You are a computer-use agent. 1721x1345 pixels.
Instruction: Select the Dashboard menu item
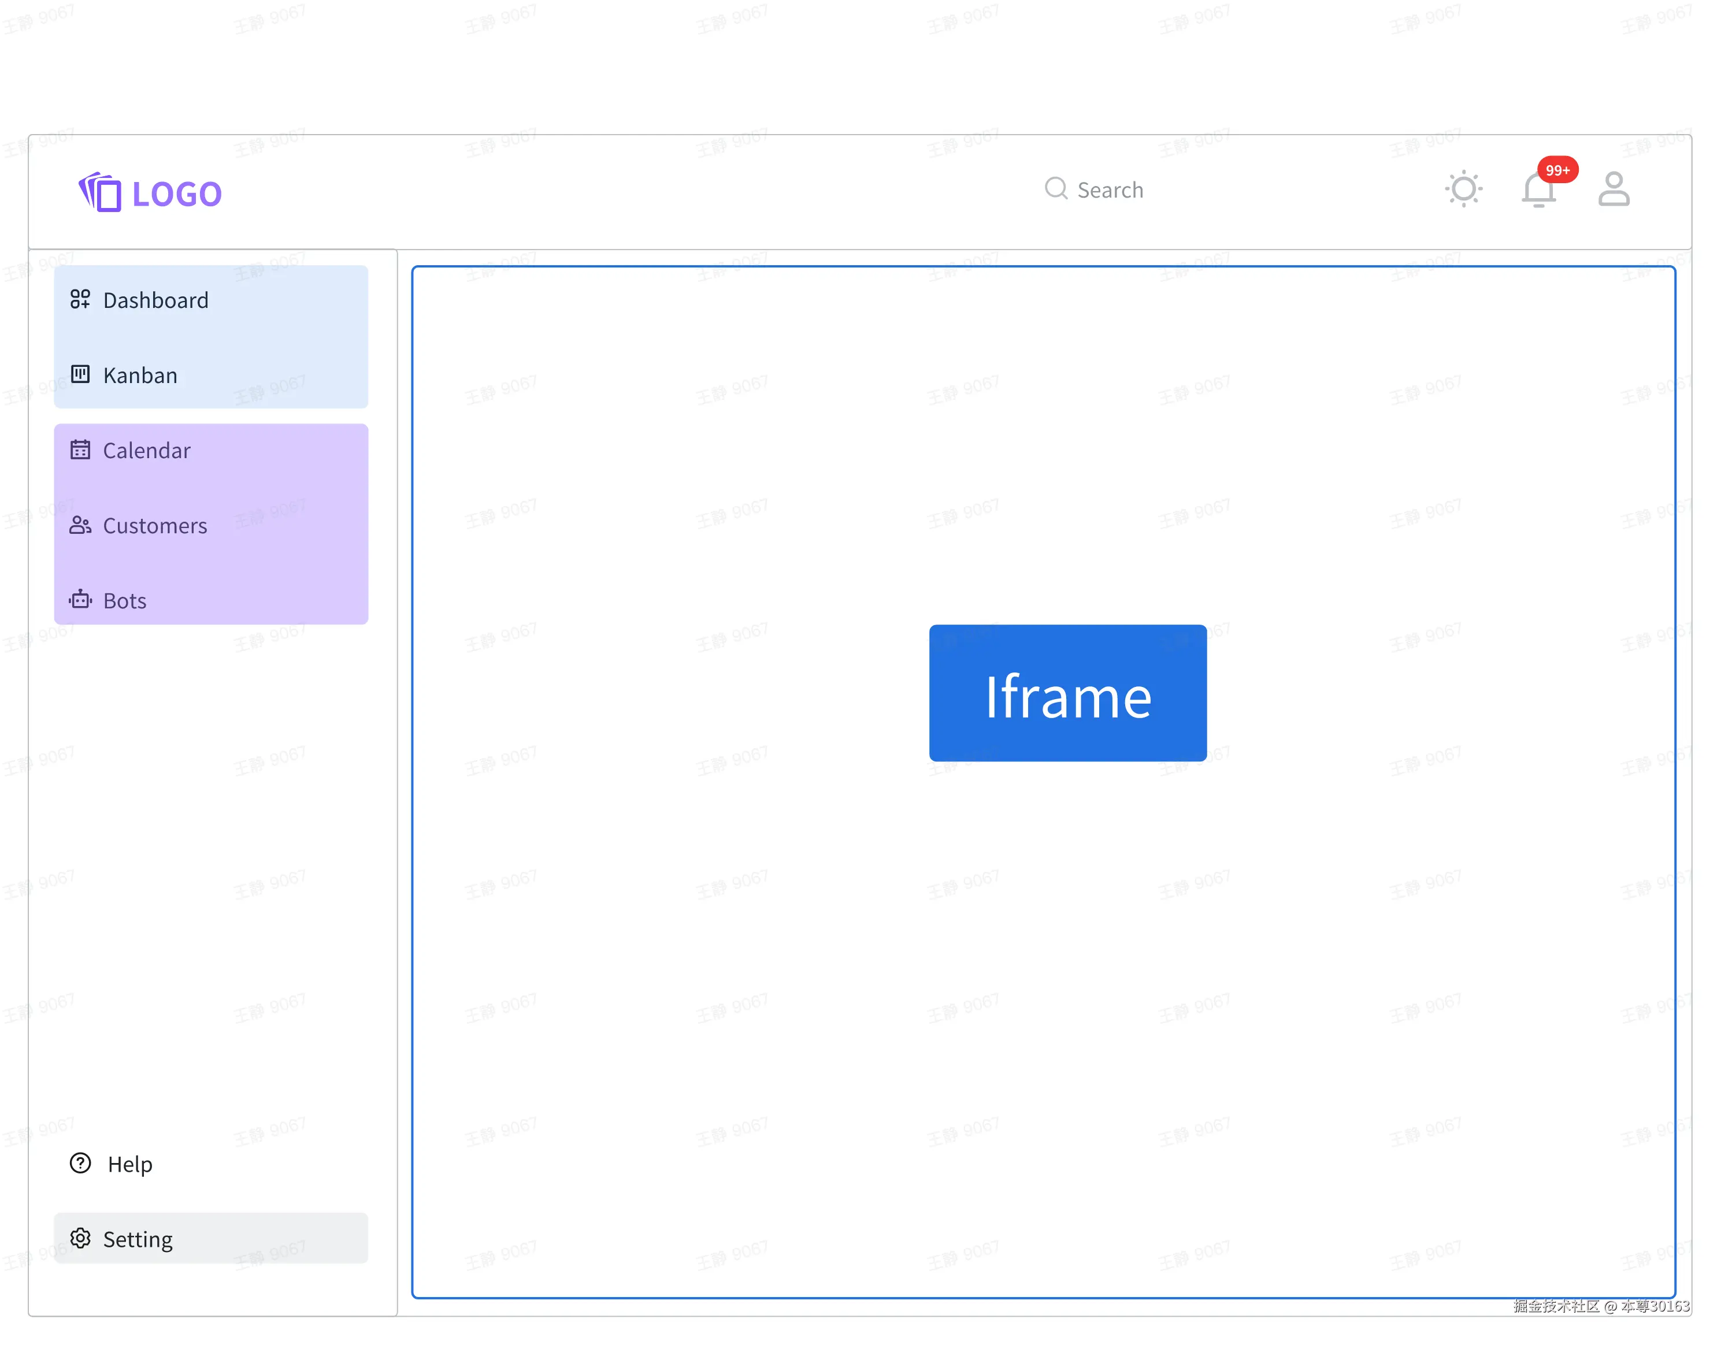click(156, 300)
